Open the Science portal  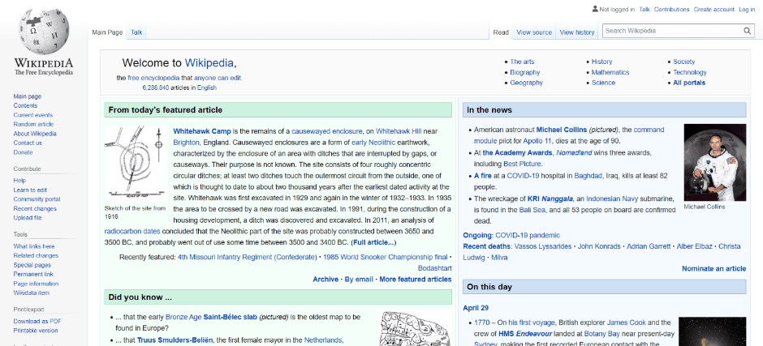[603, 83]
